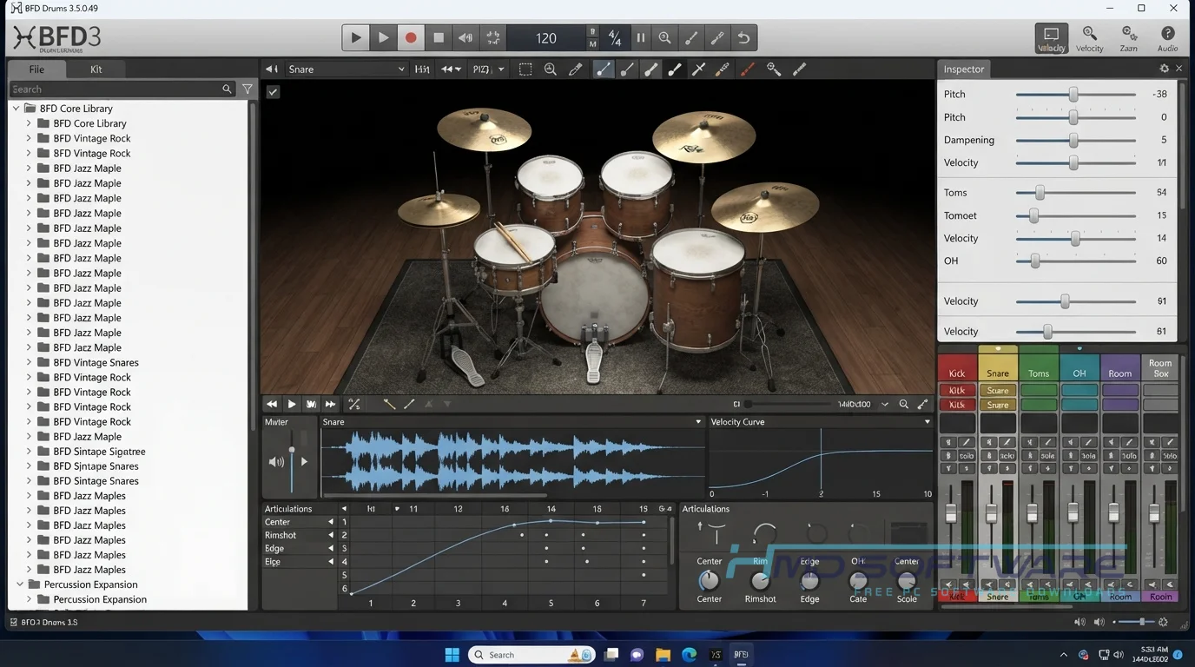The width and height of the screenshot is (1195, 667).
Task: Expand the BFD Sintape Sigatree folder
Action: point(29,452)
